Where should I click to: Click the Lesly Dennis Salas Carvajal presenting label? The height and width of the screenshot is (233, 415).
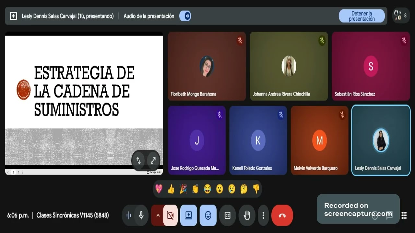pos(68,16)
